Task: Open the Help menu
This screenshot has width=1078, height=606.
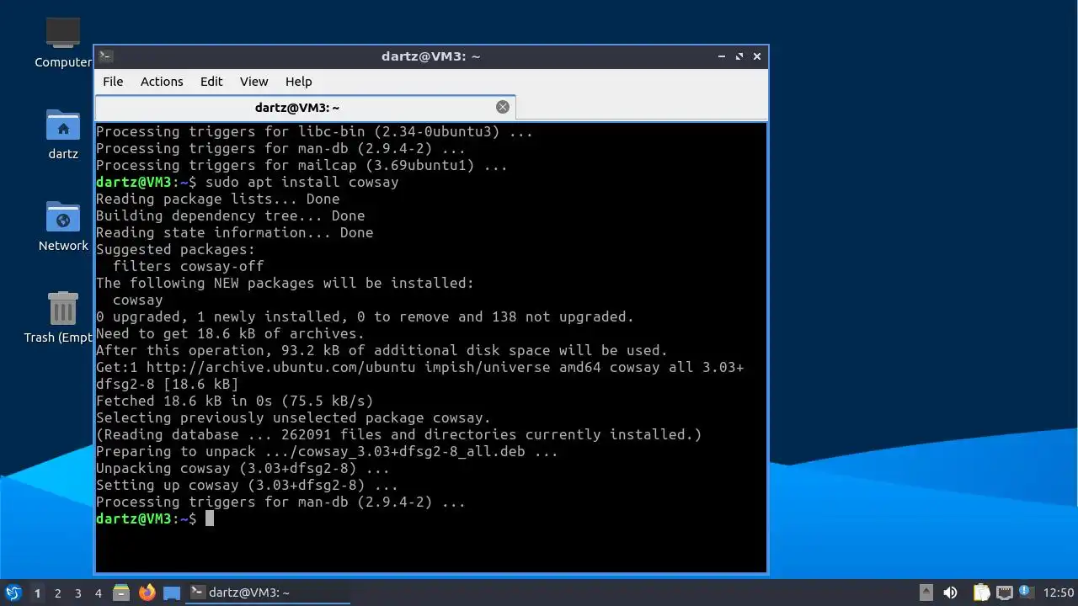Action: [x=298, y=82]
